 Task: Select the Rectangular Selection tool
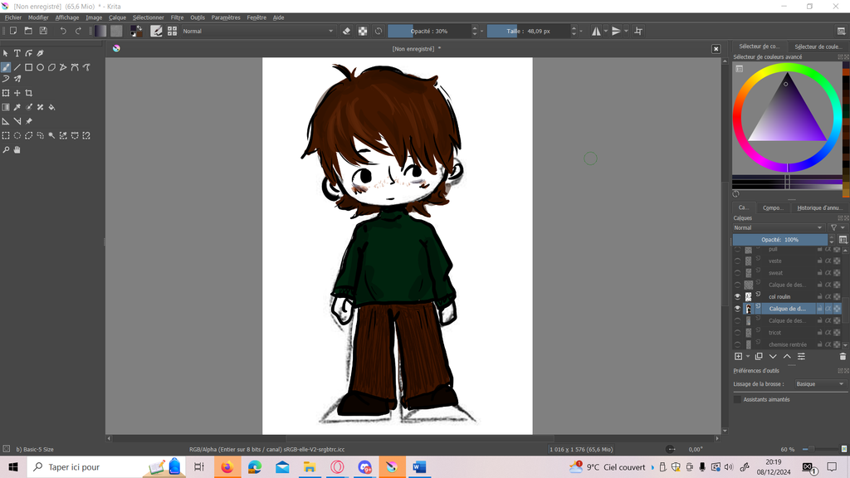click(x=6, y=135)
